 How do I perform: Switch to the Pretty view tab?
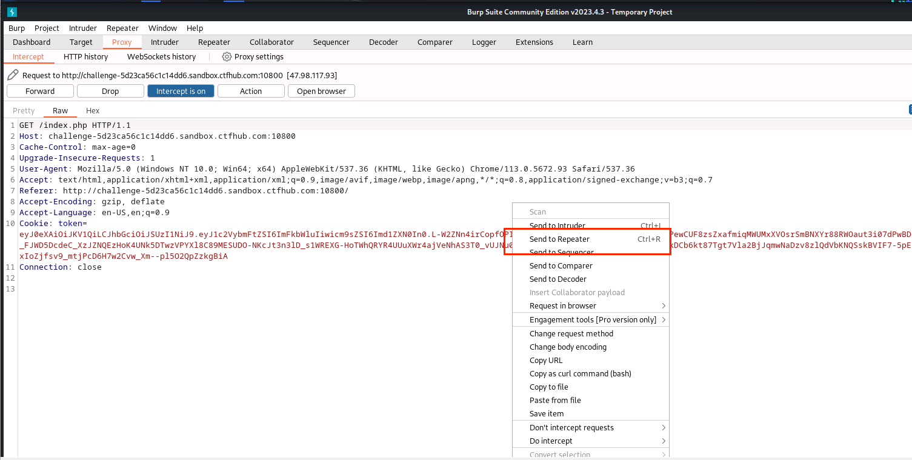[24, 110]
